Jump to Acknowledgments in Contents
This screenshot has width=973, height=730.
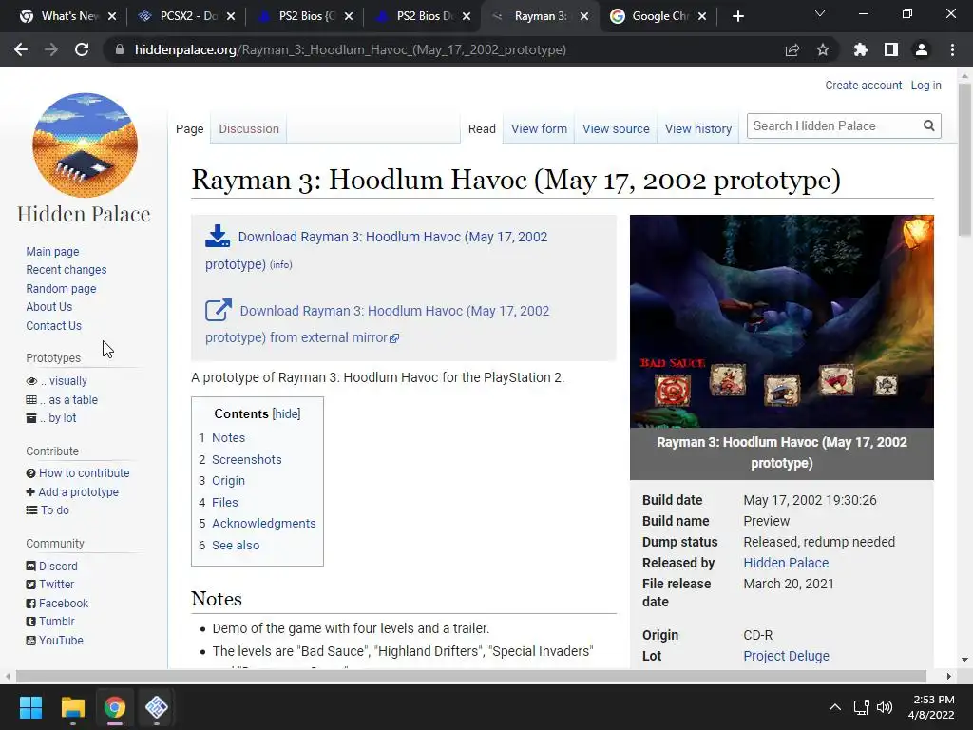tap(264, 524)
